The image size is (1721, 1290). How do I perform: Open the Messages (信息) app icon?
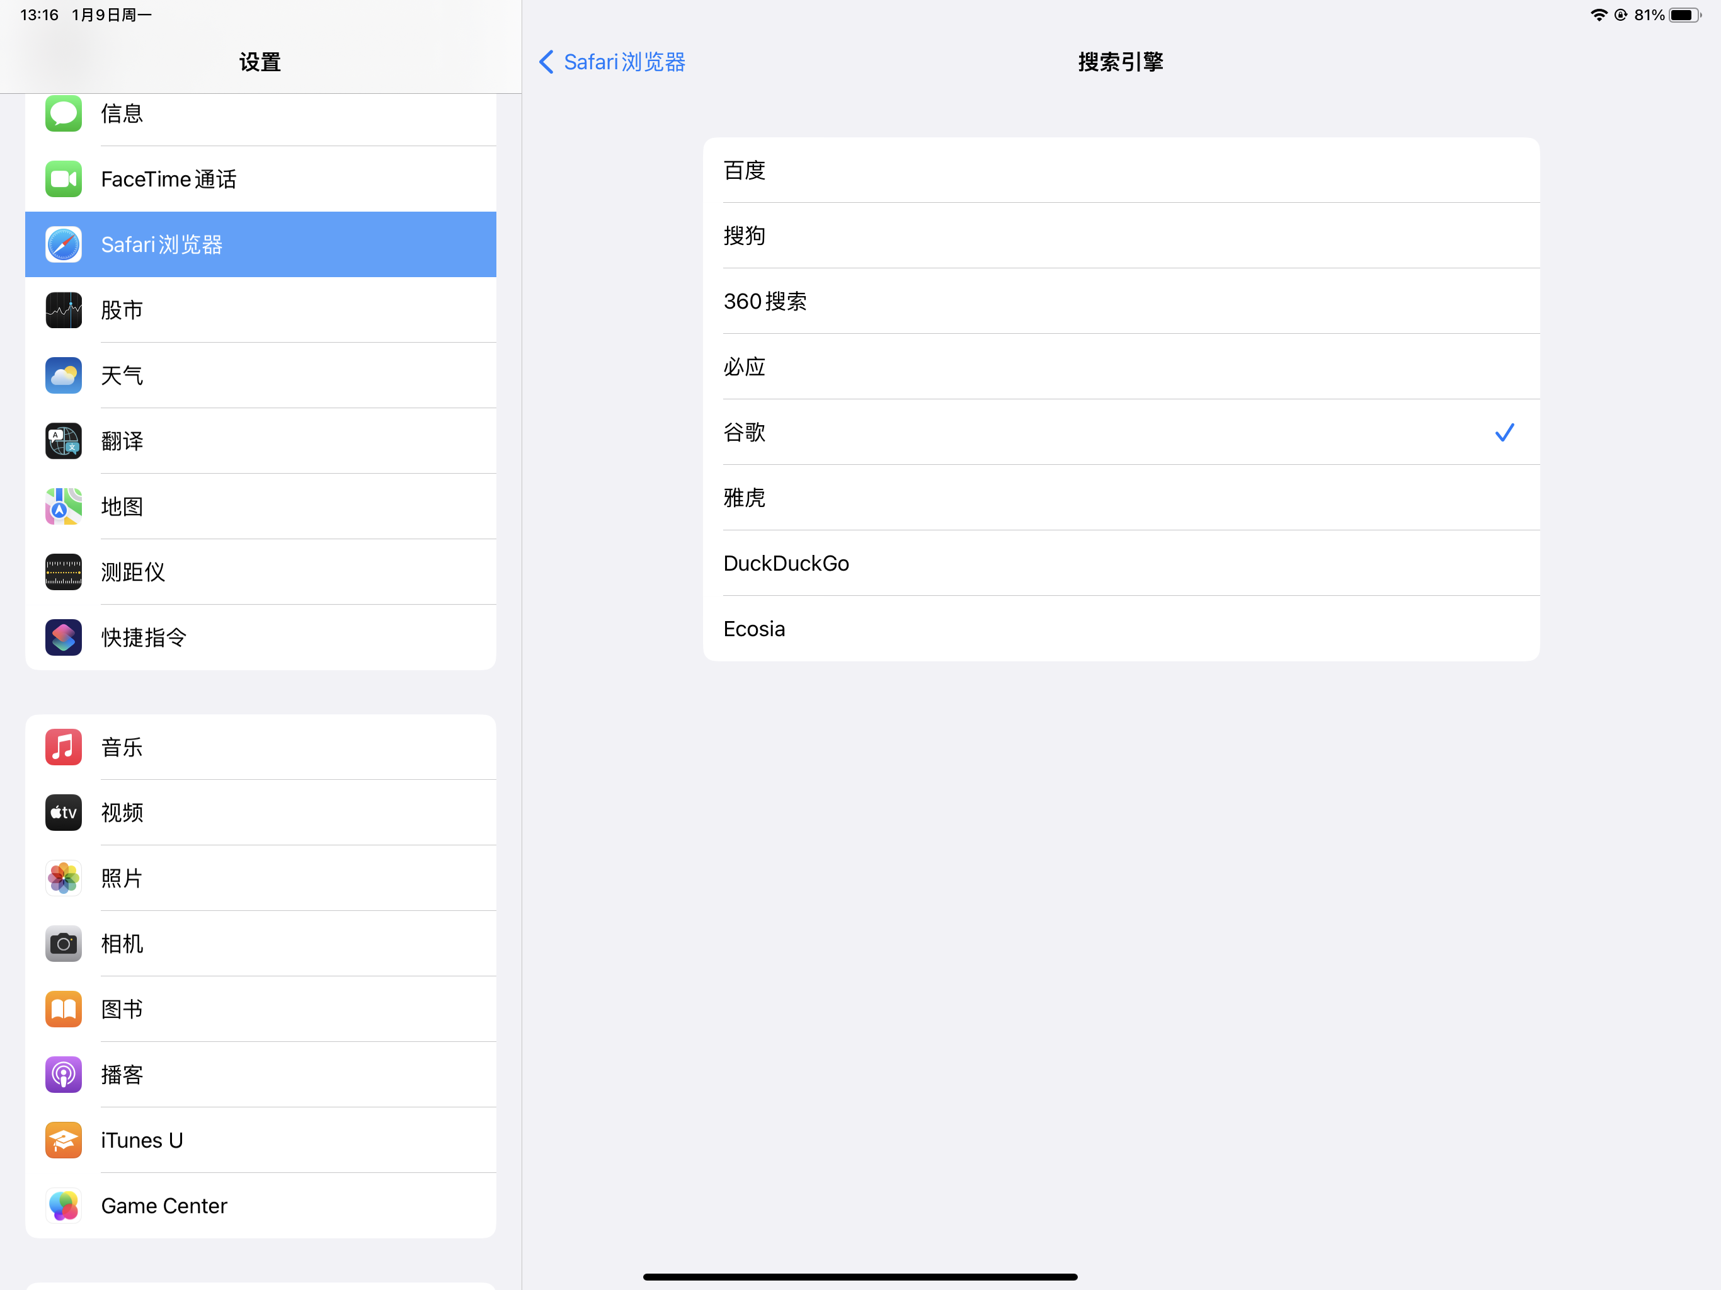click(x=63, y=113)
